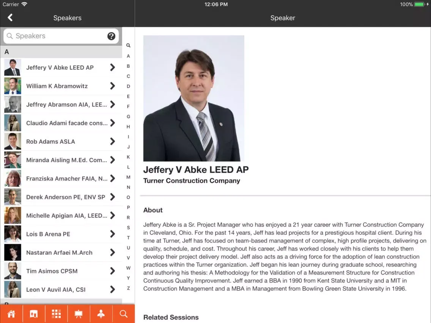Screen dimensions: 431x323
Task: Open Leon V Auvil row chevron
Action: (x=112, y=290)
